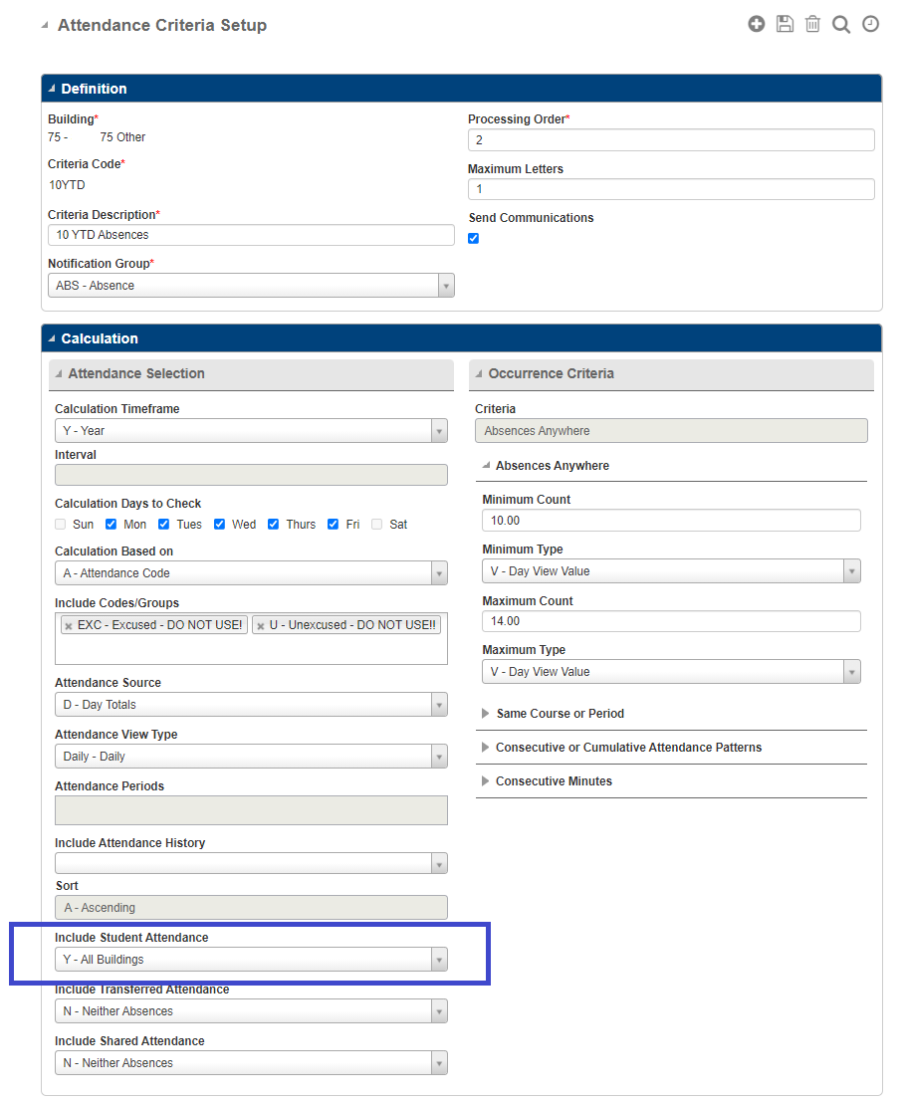Viewport: 903px width, 1102px height.
Task: Collapse the Calculation section
Action: coord(51,338)
